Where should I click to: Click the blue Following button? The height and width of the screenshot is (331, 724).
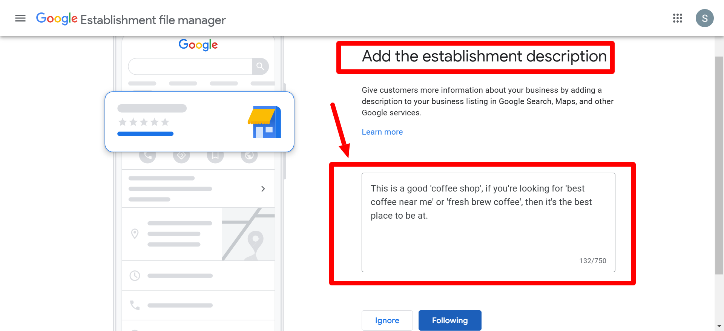coord(450,320)
